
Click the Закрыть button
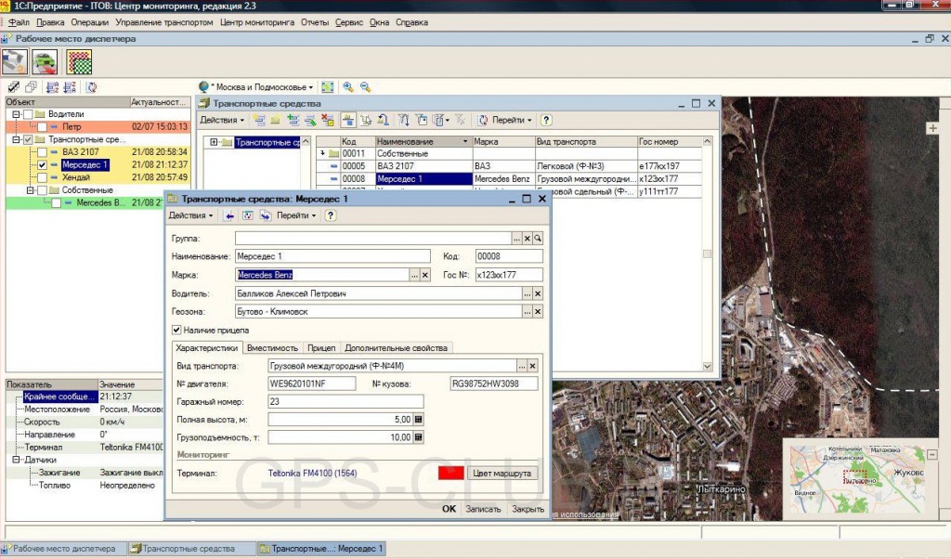click(x=528, y=509)
